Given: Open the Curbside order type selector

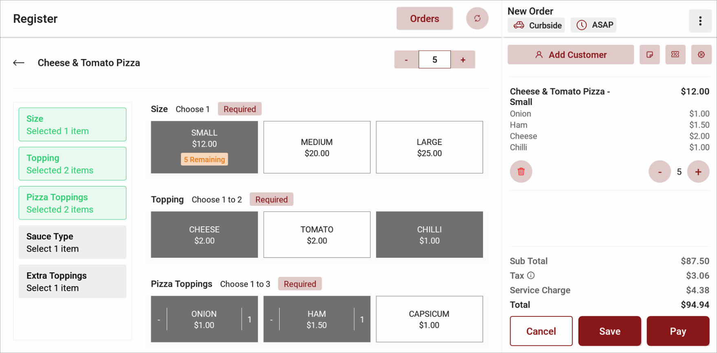Looking at the screenshot, I should coord(536,25).
